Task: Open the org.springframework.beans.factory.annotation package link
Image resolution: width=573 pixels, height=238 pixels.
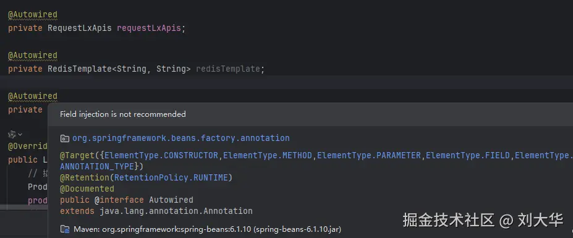Action: pos(181,138)
